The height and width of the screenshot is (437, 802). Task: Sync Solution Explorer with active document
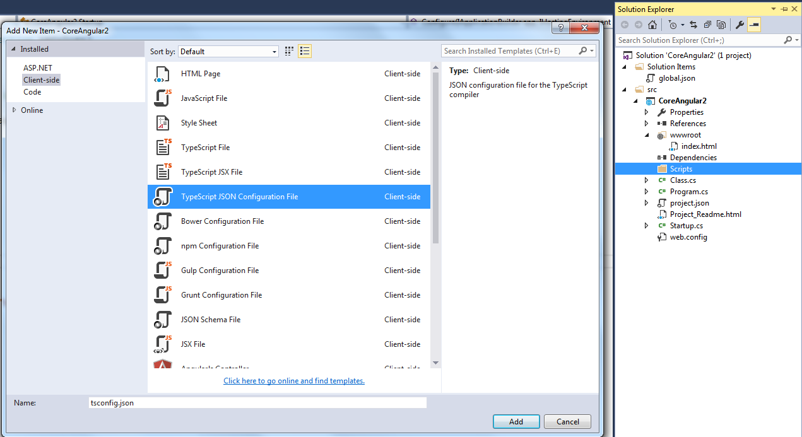pos(693,24)
